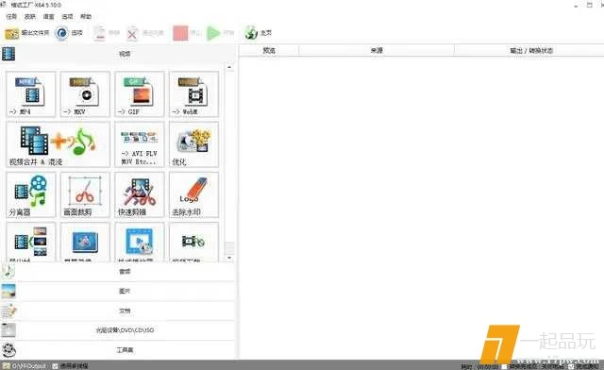Open the Logo watermark removal tool
This screenshot has width=604, height=370.
pos(193,195)
